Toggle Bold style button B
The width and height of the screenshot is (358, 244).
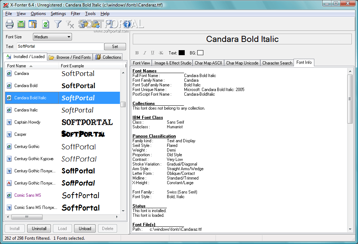click(137, 53)
